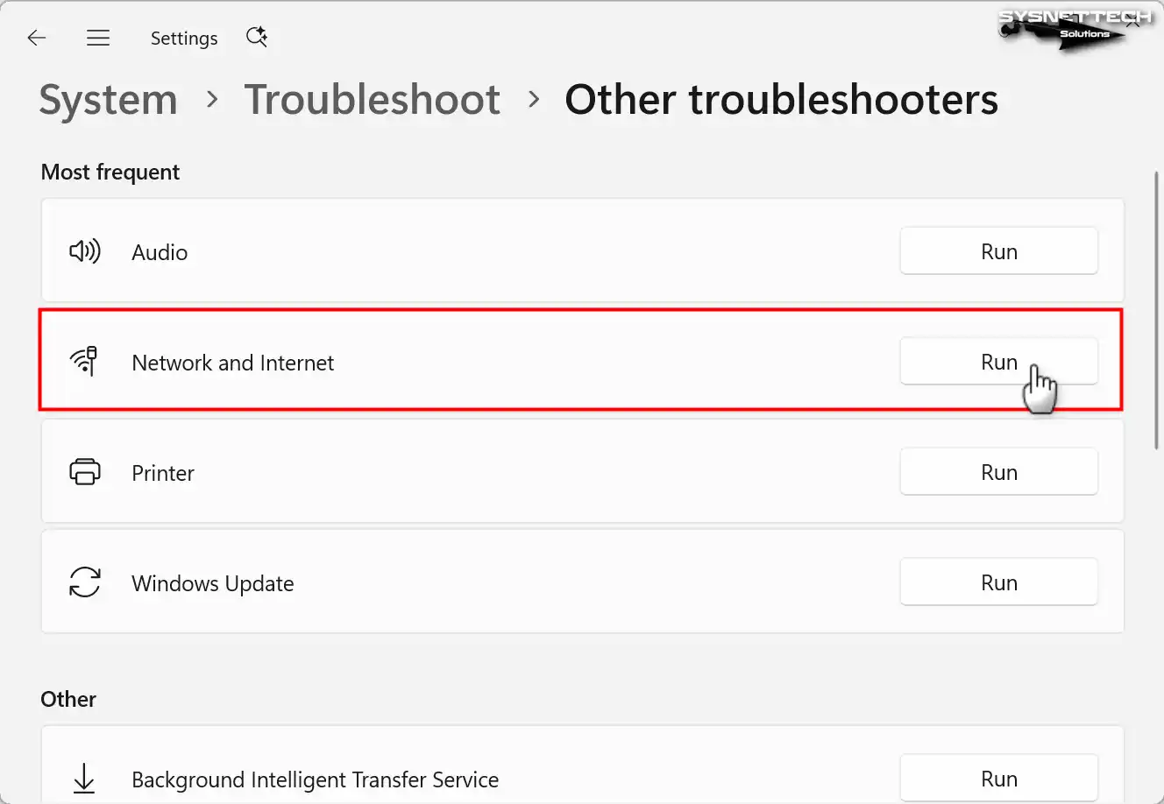
Task: Click the Settings title text
Action: tap(184, 39)
